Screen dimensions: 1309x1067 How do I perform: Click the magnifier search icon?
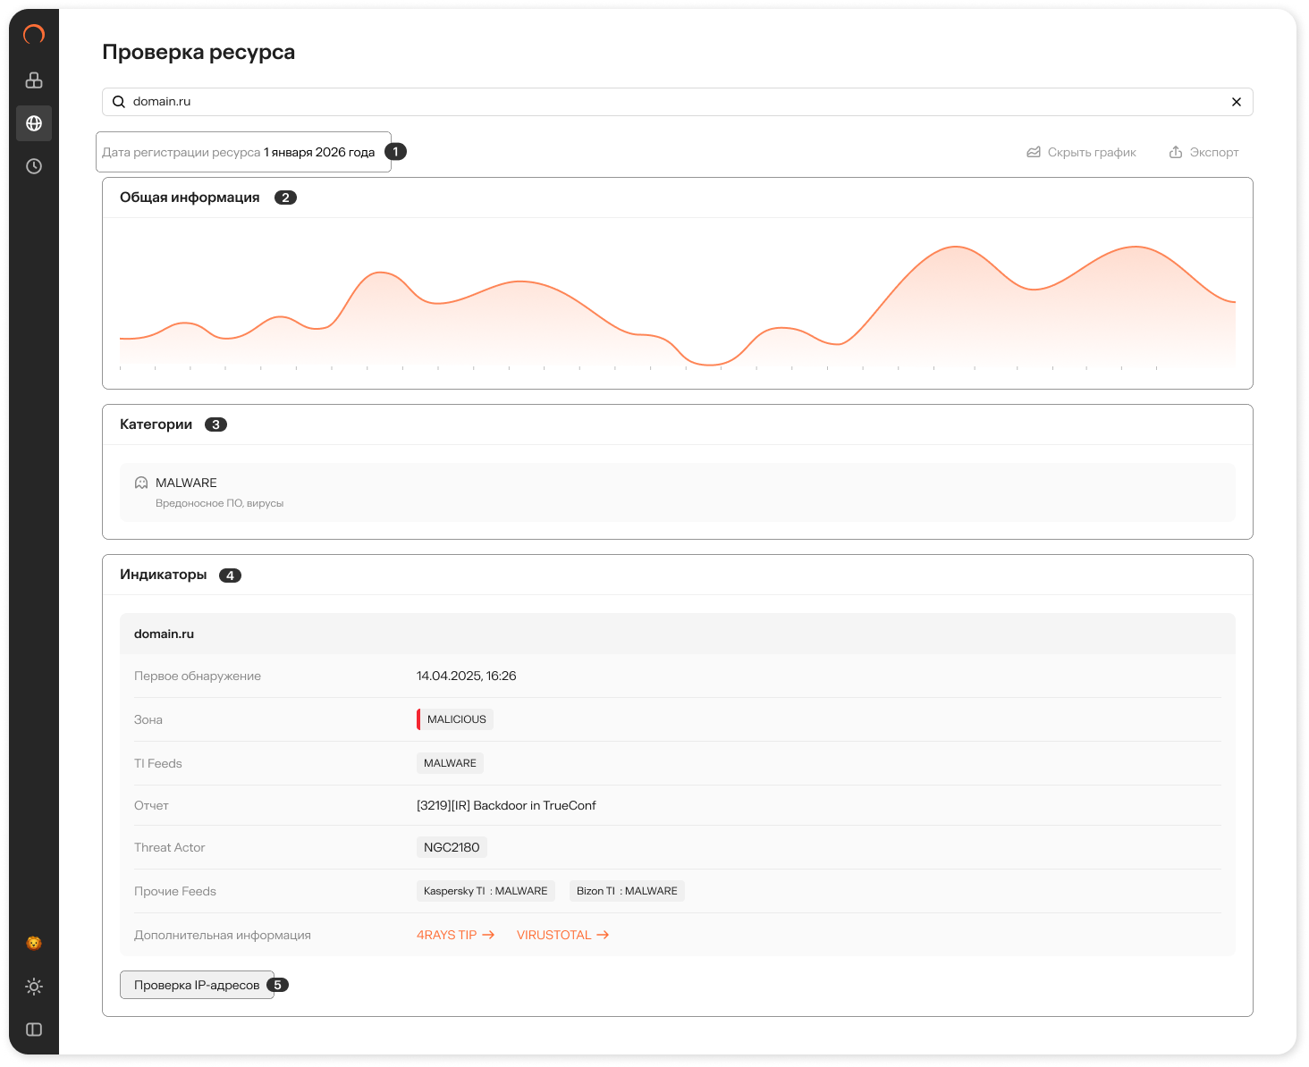[x=118, y=102]
